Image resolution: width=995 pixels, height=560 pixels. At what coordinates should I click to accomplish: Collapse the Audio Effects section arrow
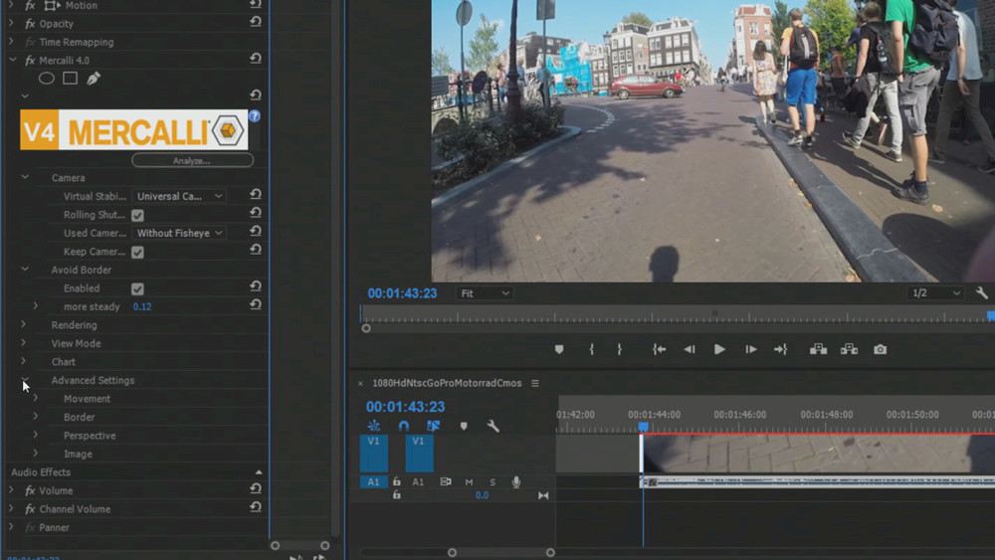[x=259, y=472]
